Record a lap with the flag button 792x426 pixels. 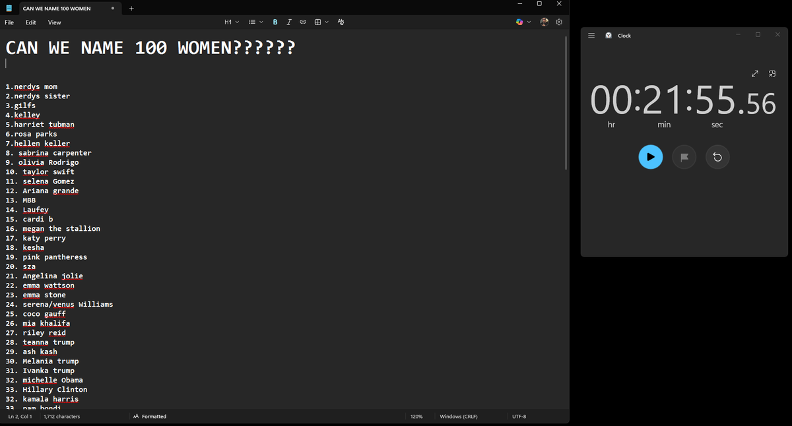[684, 157]
